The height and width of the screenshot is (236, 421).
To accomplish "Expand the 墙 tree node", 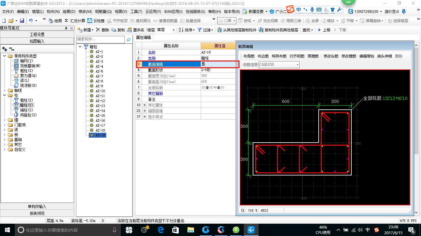I will [5, 120].
